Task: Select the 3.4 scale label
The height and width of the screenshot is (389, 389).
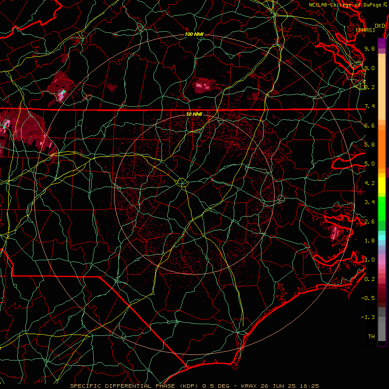Action: click(370, 202)
